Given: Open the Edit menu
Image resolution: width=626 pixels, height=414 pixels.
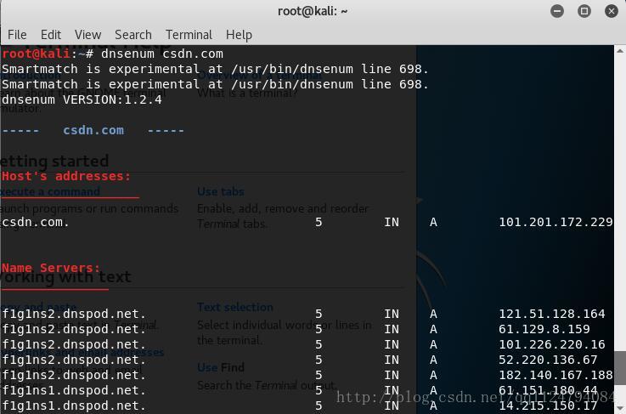Looking at the screenshot, I should (51, 35).
